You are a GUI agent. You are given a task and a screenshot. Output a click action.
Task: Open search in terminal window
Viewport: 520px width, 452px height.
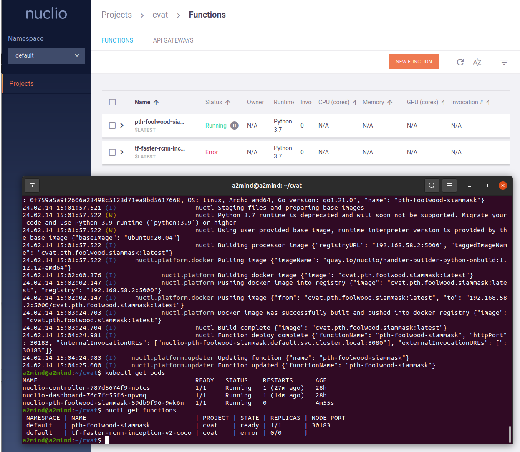[x=432, y=186]
